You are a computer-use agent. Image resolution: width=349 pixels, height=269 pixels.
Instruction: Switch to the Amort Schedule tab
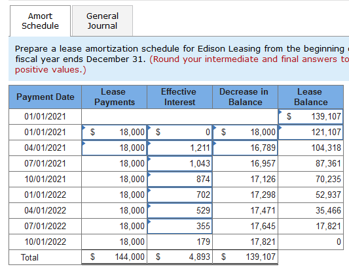click(41, 21)
